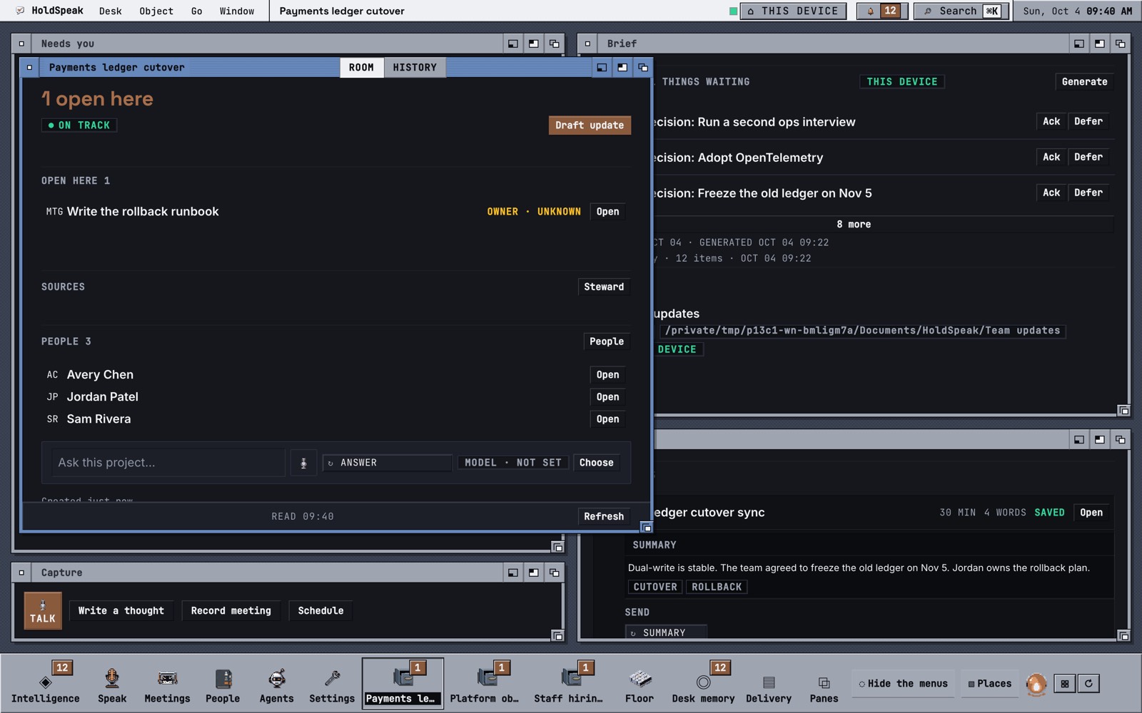Open the Window menu
The image size is (1142, 713).
coord(237,11)
